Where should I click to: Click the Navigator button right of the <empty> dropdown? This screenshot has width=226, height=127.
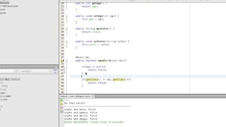[55, 71]
